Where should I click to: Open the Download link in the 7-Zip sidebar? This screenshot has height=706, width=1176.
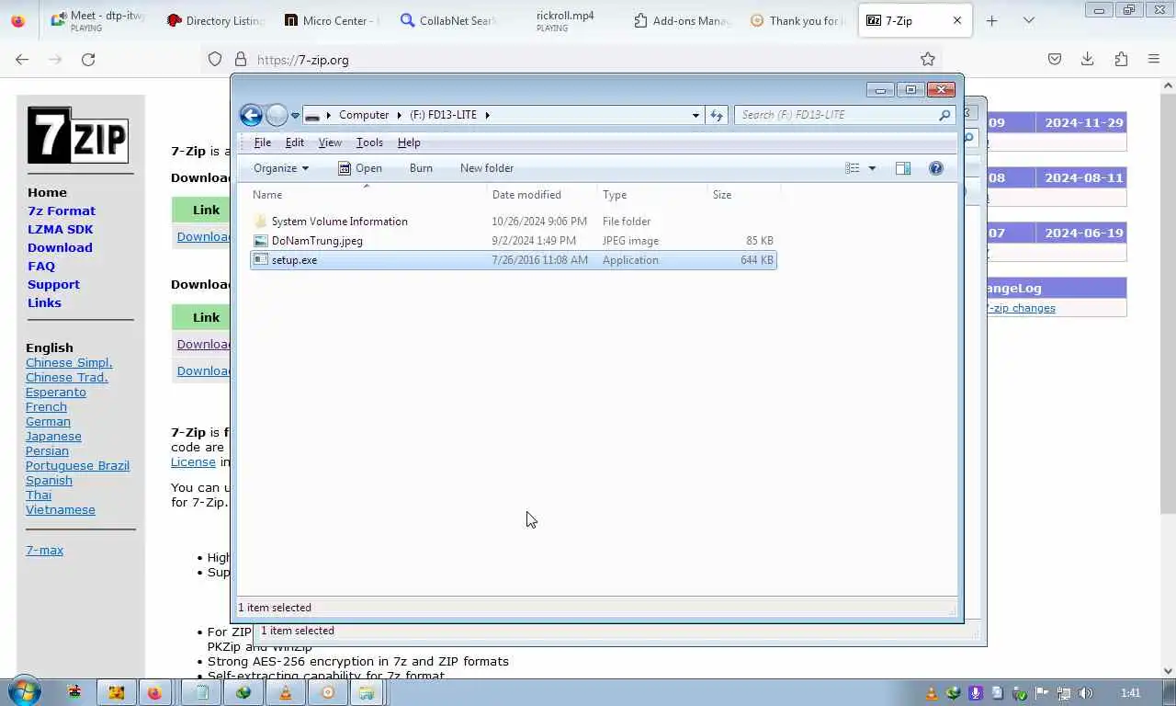click(x=60, y=247)
